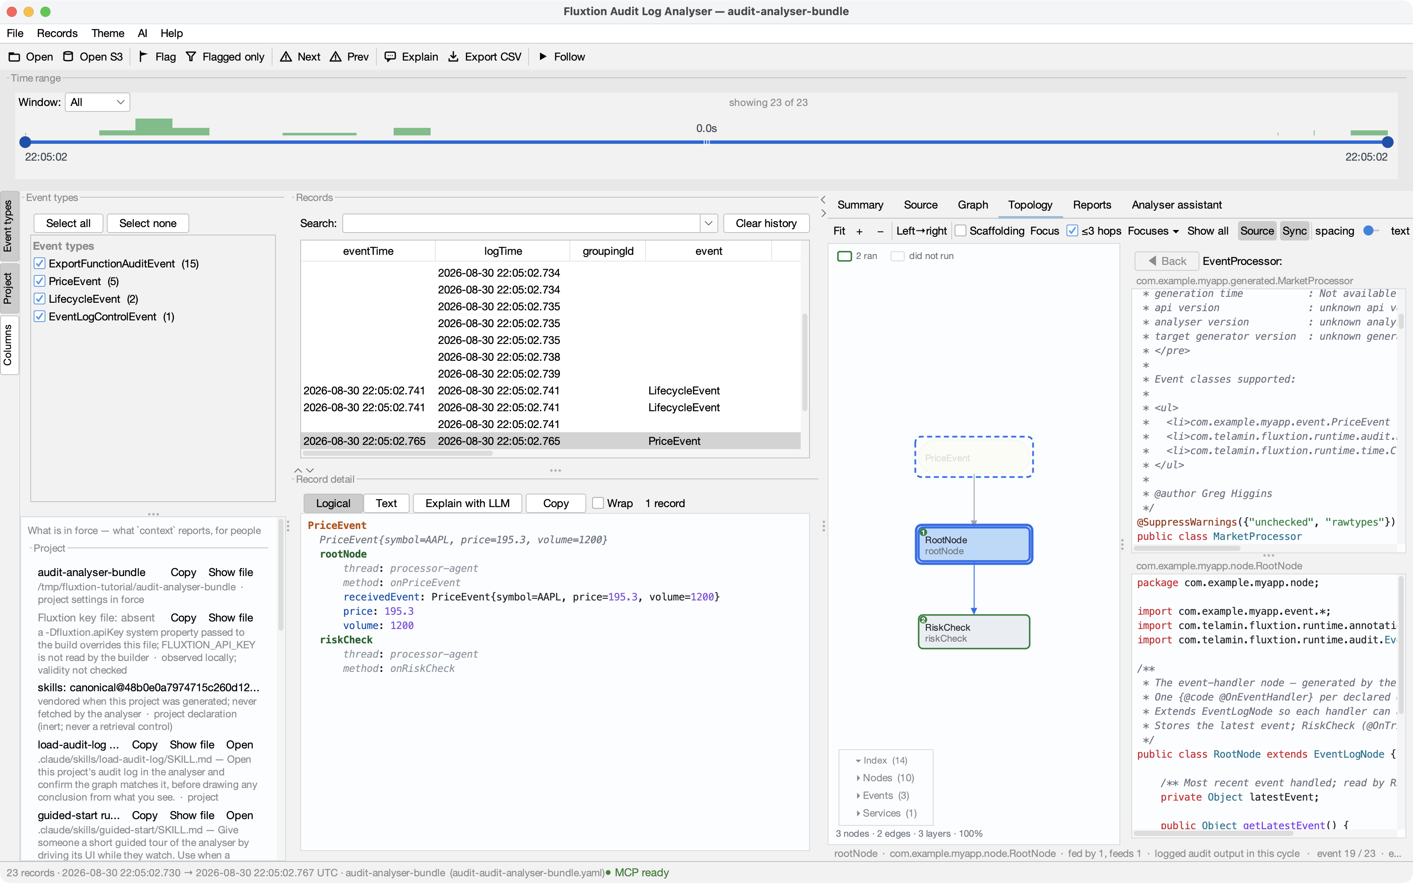Click the Select all button

coord(68,223)
